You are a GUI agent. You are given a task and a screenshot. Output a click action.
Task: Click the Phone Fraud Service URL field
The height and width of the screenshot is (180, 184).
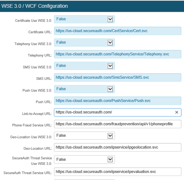(117, 124)
